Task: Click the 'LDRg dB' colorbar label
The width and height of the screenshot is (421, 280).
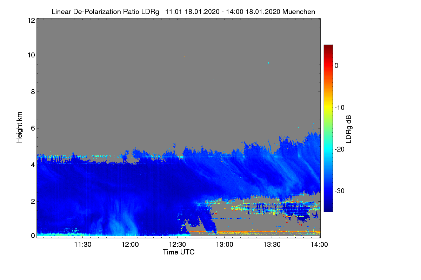Action: [x=349, y=129]
